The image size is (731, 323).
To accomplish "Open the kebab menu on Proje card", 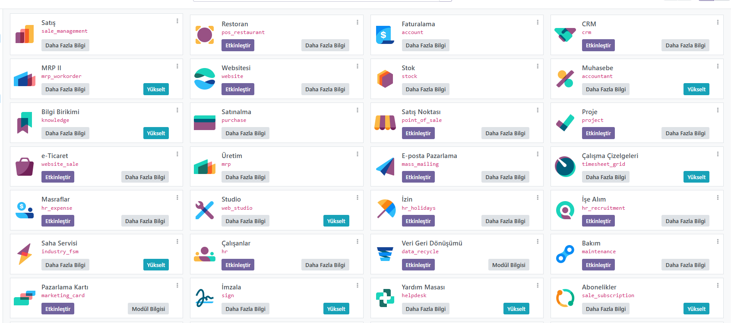I will tap(718, 110).
